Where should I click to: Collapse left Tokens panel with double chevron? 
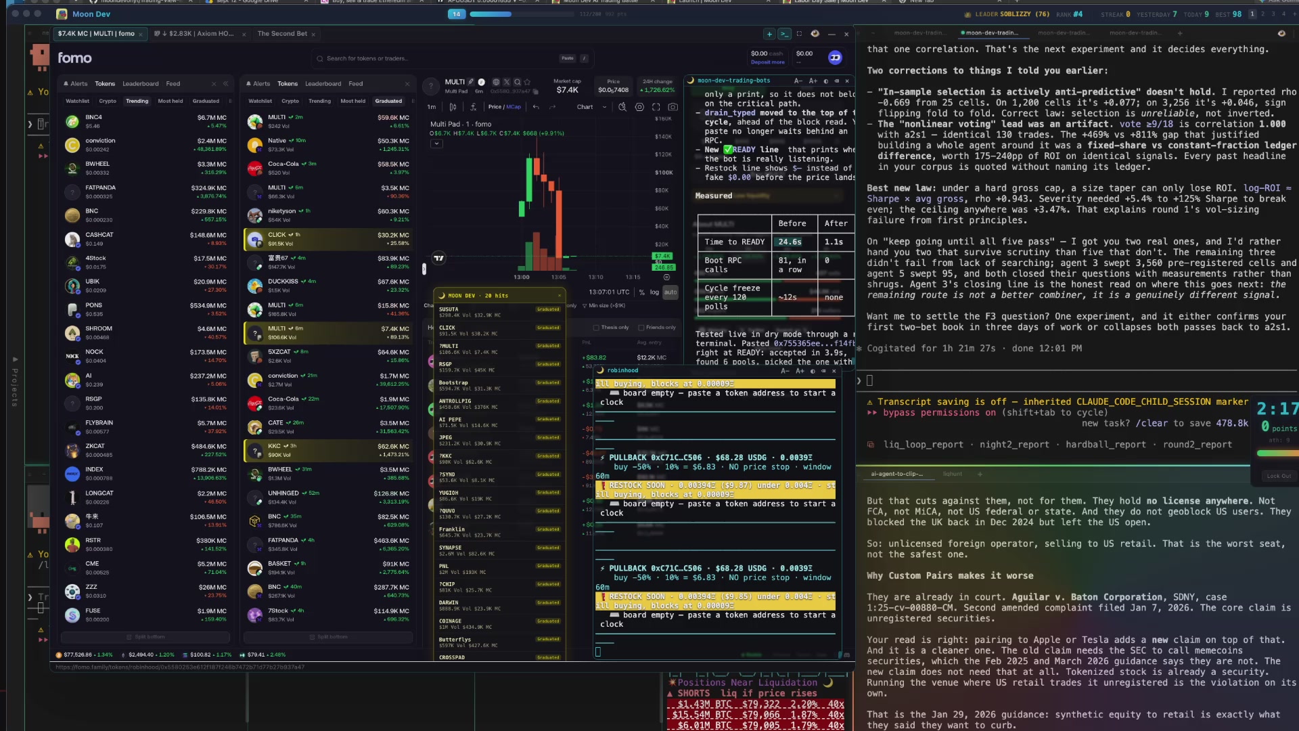(226, 84)
